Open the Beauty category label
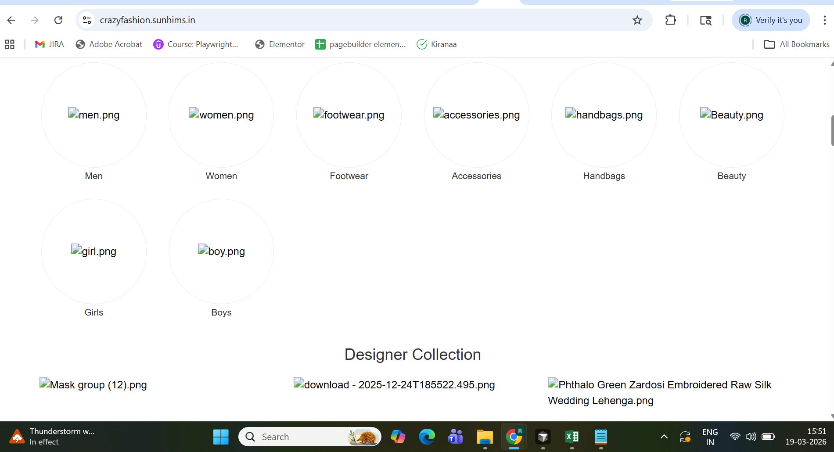This screenshot has height=452, width=834. 732,176
